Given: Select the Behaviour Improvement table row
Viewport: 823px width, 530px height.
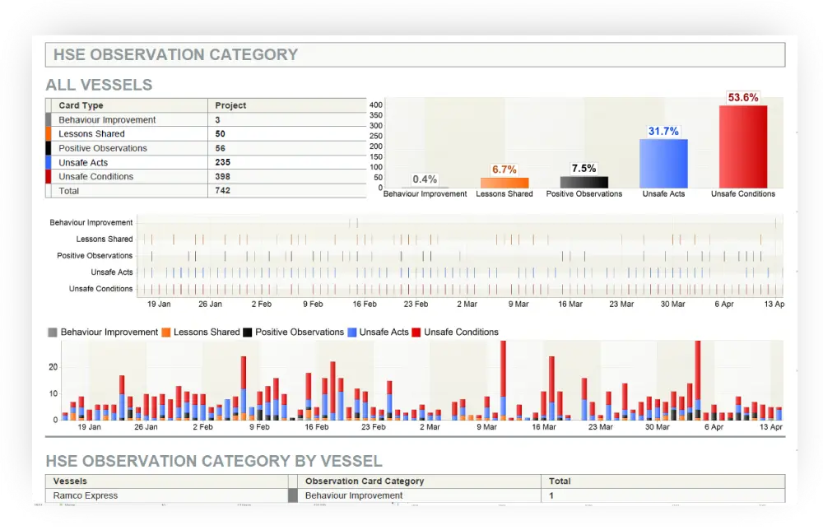Looking at the screenshot, I should pos(207,119).
